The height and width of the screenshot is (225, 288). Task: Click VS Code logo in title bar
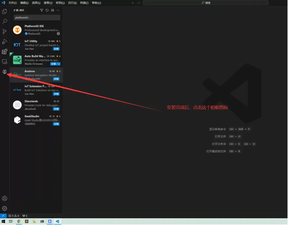tap(3, 3)
